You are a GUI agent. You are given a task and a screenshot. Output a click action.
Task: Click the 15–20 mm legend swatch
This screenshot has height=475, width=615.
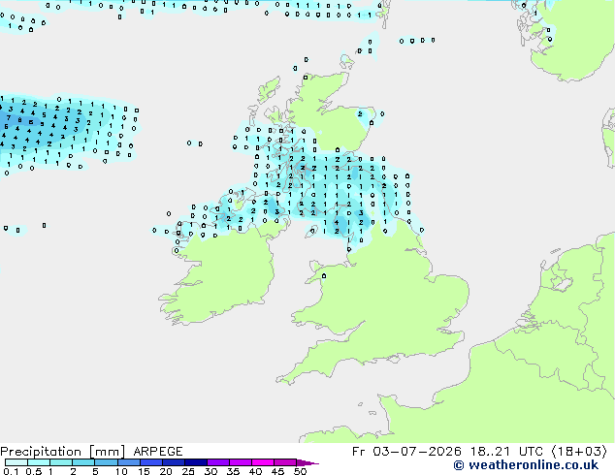click(150, 462)
